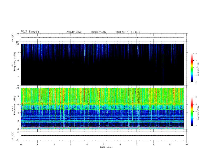Click the log(PSD) label beside ch.1 color bar
210x162 pixels.
[x=198, y=68]
